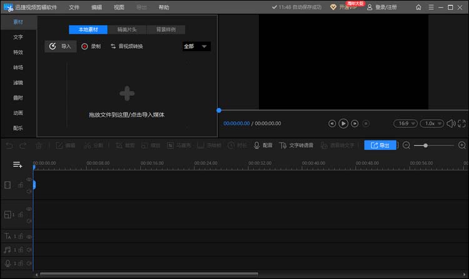Screen dimensions: 469x279
Task: Click the trash delete icon in the toolbar
Action: point(39,145)
